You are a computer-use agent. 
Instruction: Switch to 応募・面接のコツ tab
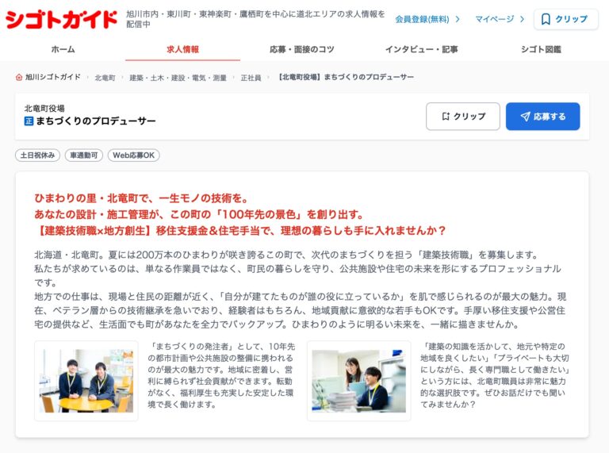click(302, 49)
